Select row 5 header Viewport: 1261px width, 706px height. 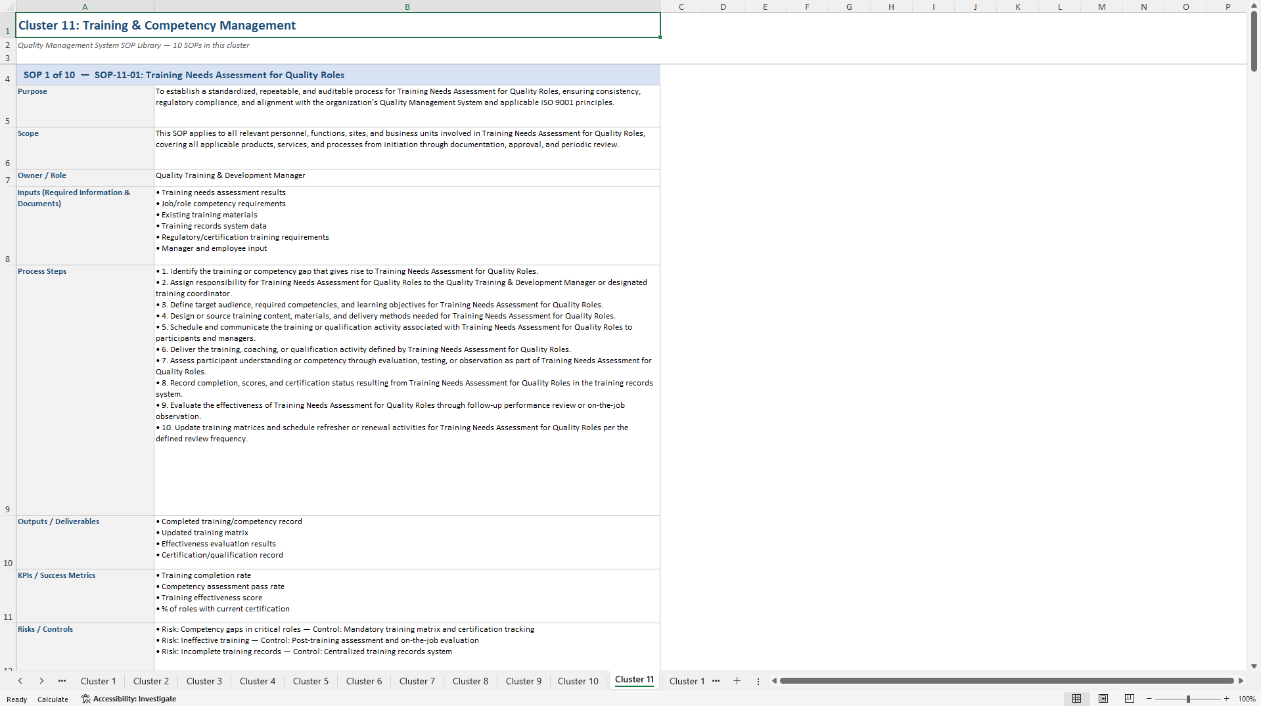coord(8,106)
